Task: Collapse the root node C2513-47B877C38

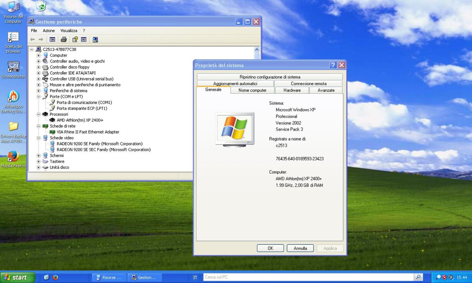Action: click(32, 50)
